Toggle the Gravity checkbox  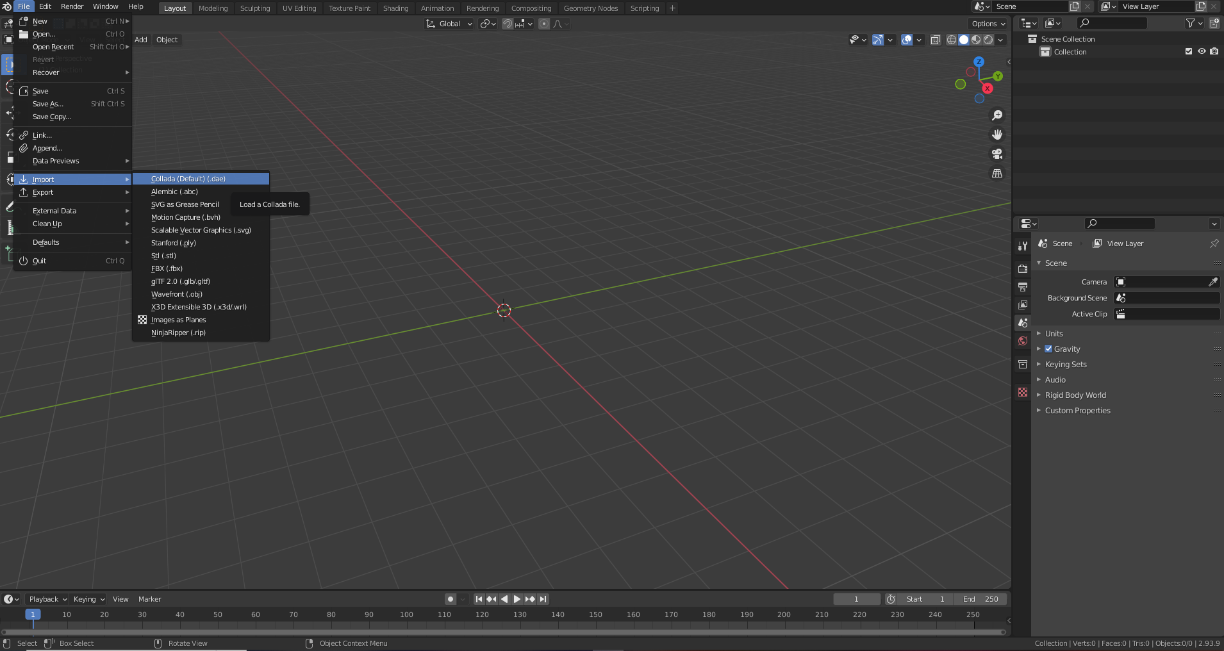coord(1048,349)
